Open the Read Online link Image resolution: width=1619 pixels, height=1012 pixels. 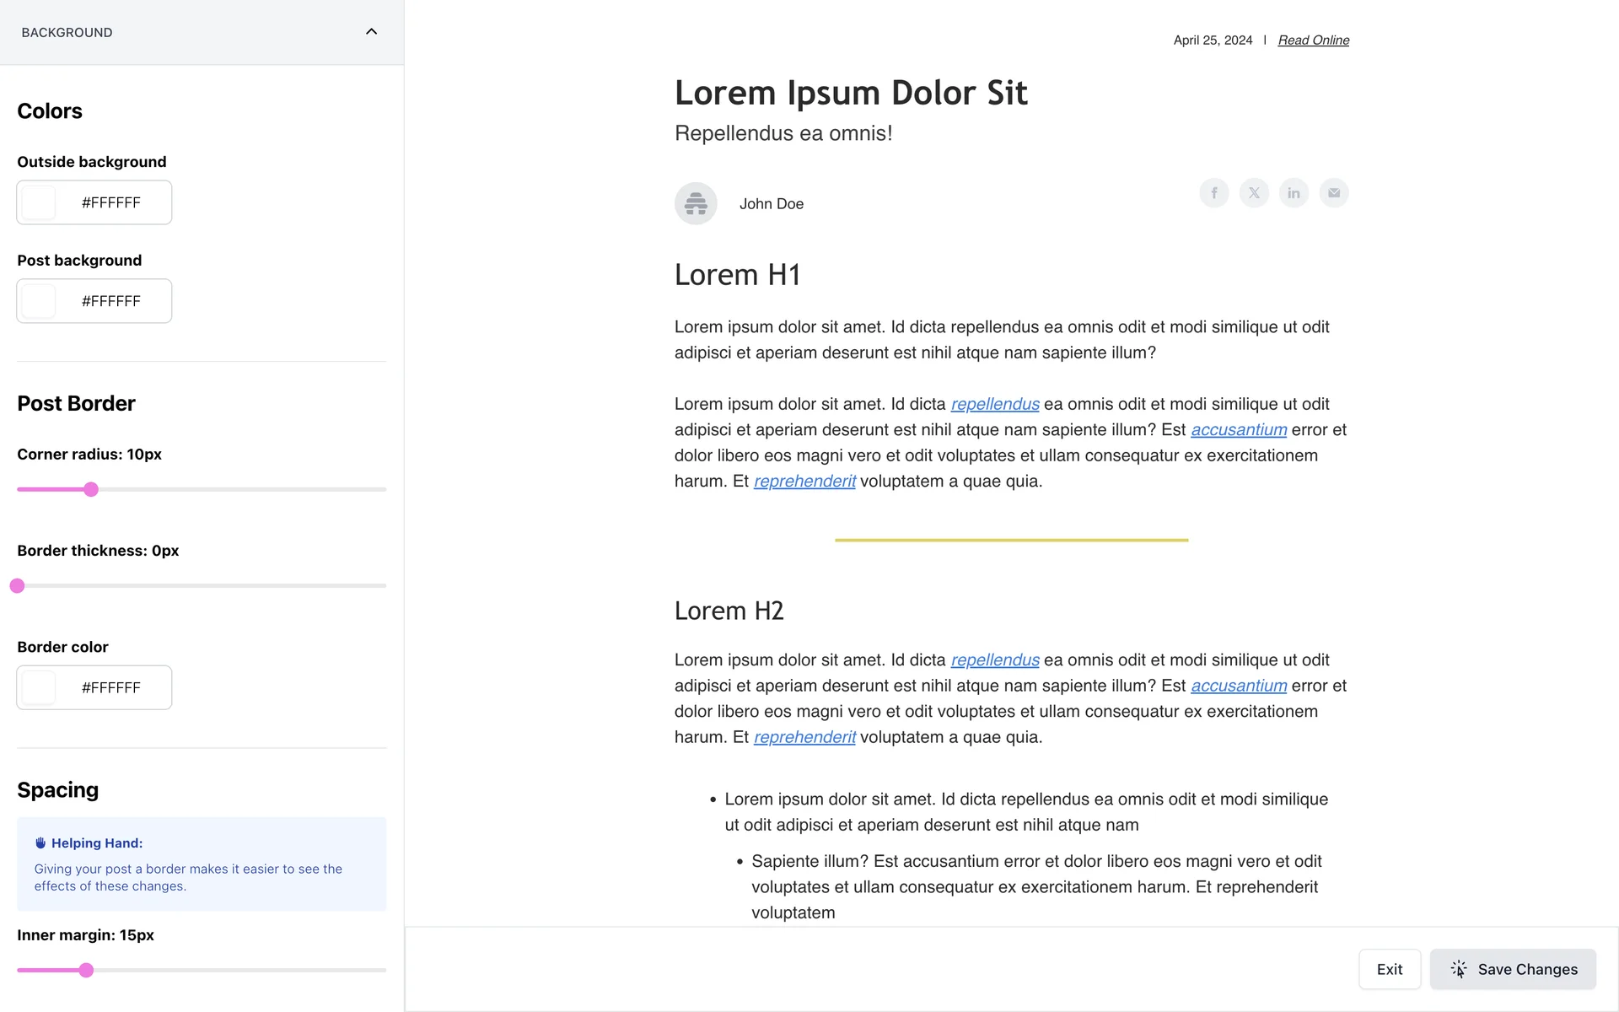[1313, 40]
